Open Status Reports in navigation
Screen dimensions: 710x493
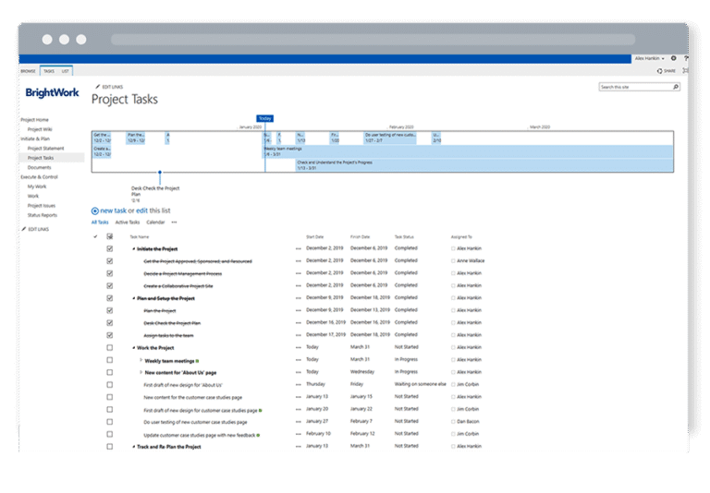tap(43, 215)
